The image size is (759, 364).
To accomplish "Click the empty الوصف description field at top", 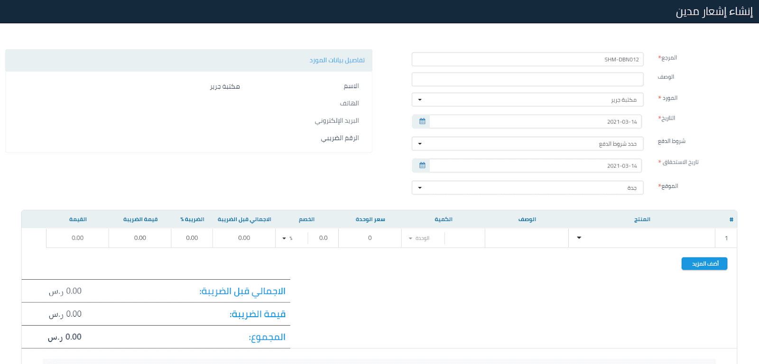I will [527, 80].
